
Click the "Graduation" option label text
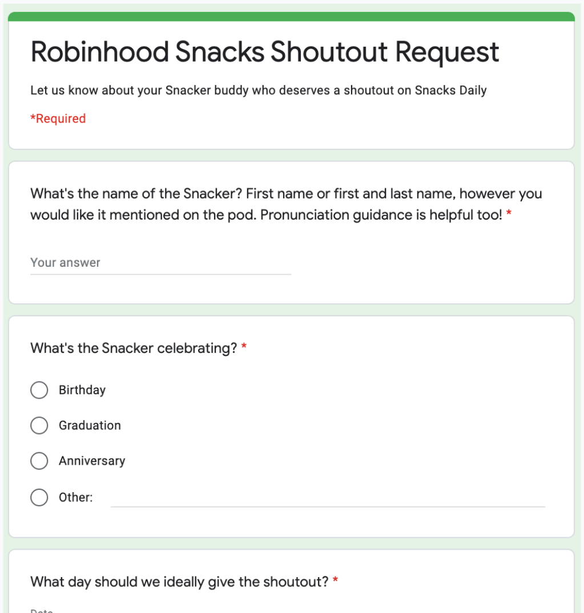[x=90, y=425]
